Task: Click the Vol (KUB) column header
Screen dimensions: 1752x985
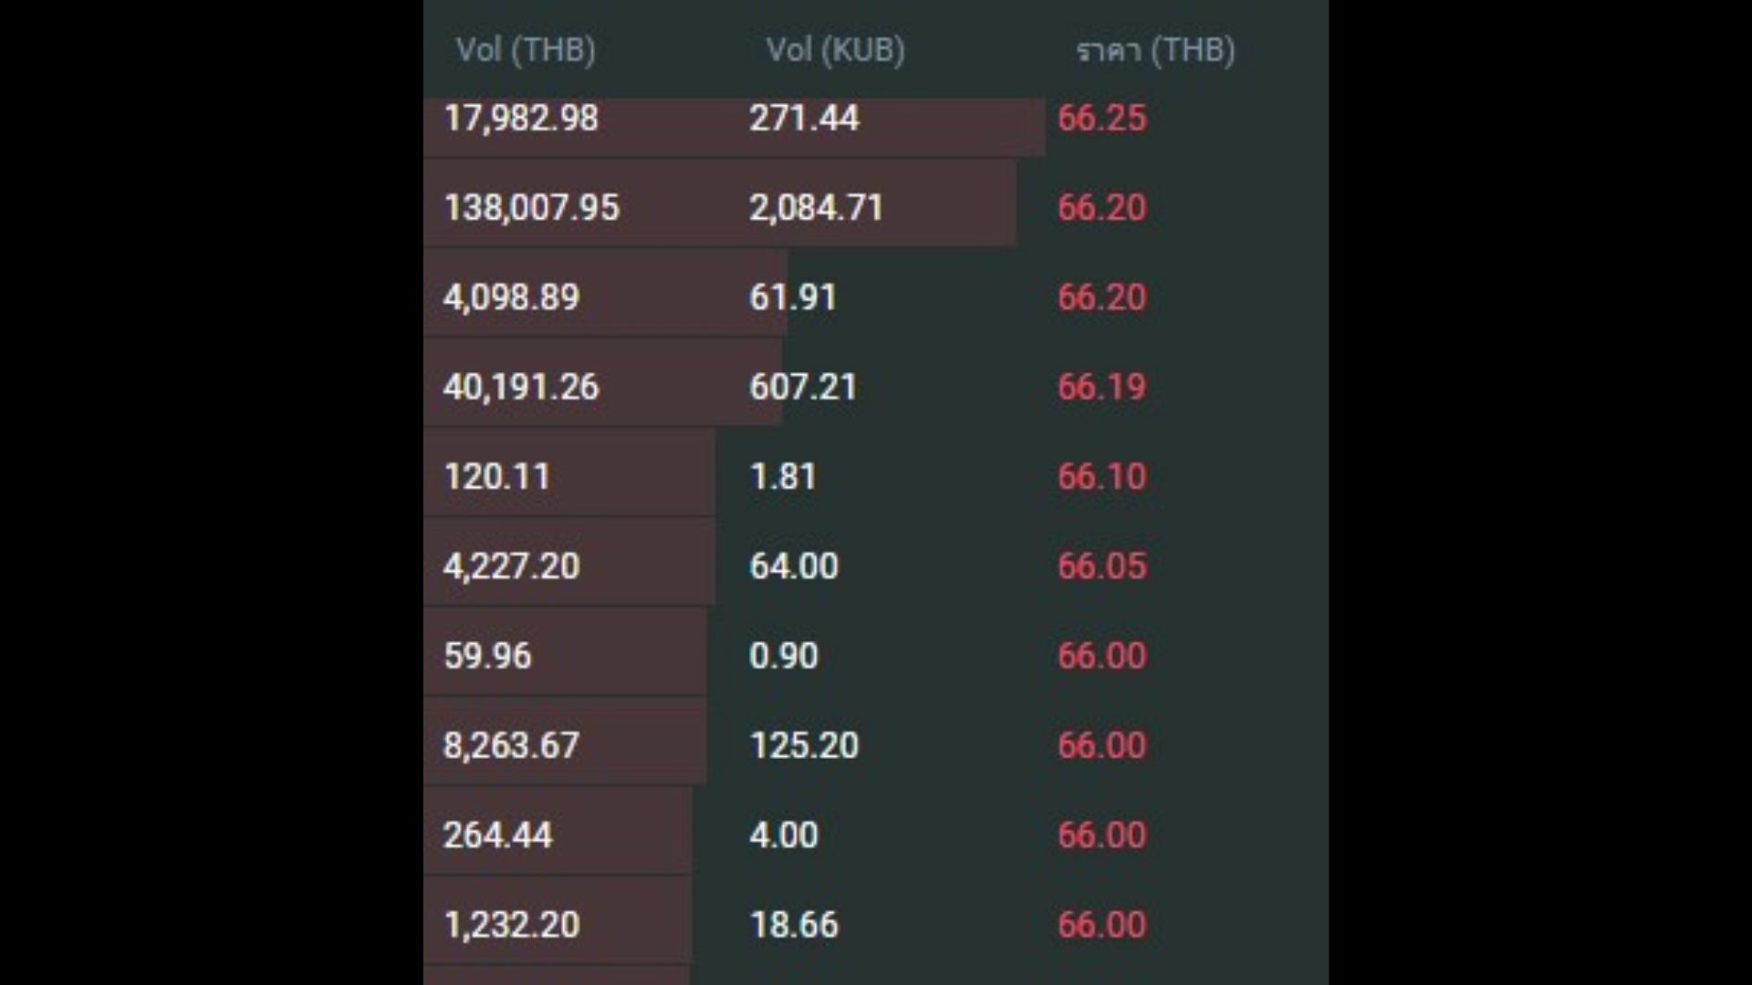Action: 835,50
